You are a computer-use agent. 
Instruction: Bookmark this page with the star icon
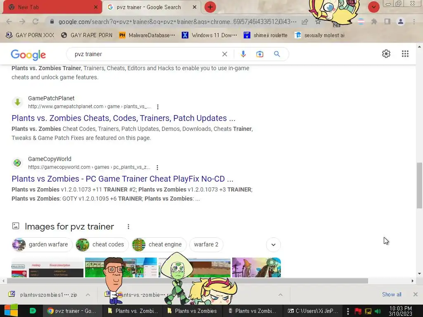point(318,21)
